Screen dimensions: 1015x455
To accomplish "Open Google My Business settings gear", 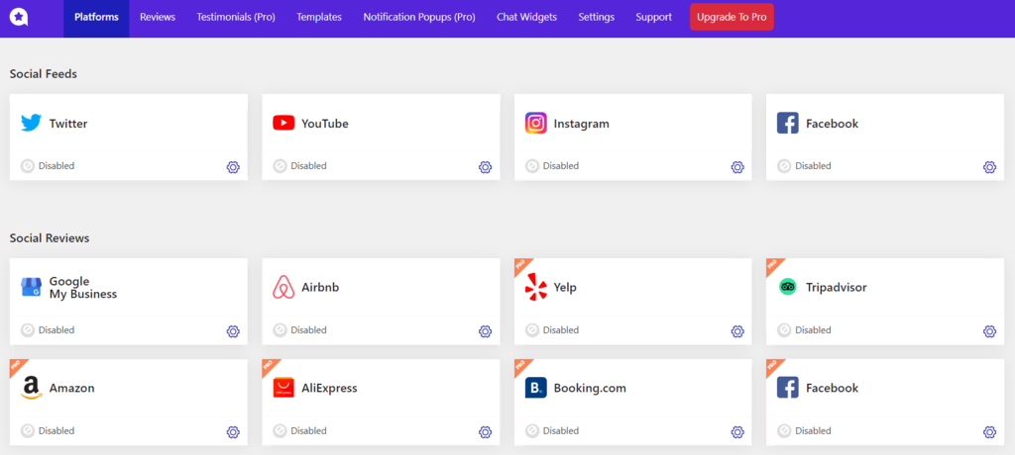I will 233,331.
